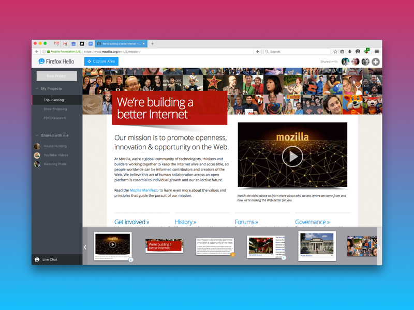This screenshot has width=414, height=310.
Task: Select the second shared-with avatar
Action: point(356,61)
